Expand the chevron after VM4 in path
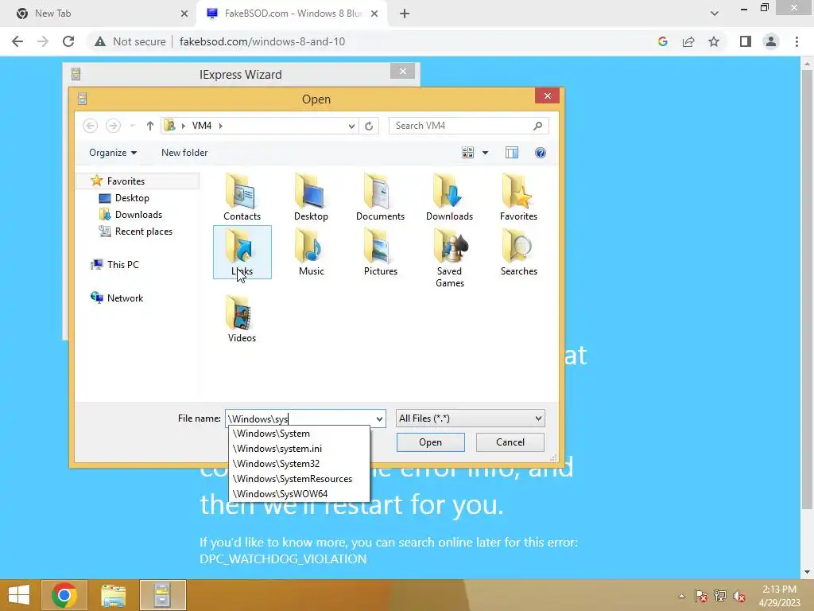The width and height of the screenshot is (814, 611). click(x=221, y=126)
